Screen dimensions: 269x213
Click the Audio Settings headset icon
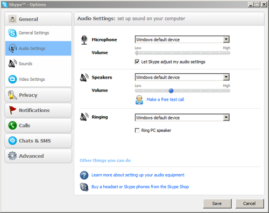12,48
